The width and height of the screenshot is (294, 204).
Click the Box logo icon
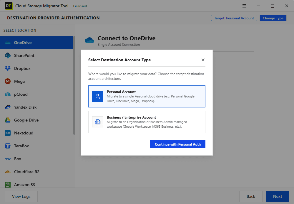8,159
